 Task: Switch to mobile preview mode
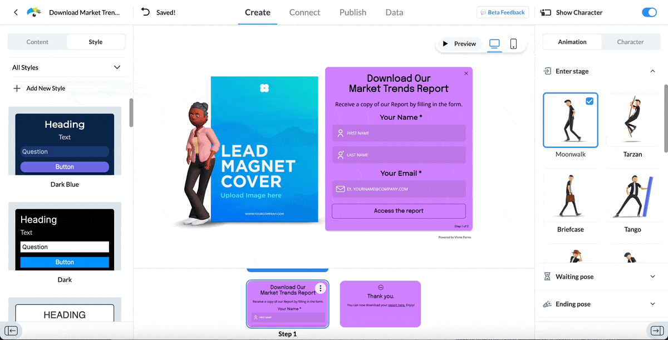[x=513, y=44]
